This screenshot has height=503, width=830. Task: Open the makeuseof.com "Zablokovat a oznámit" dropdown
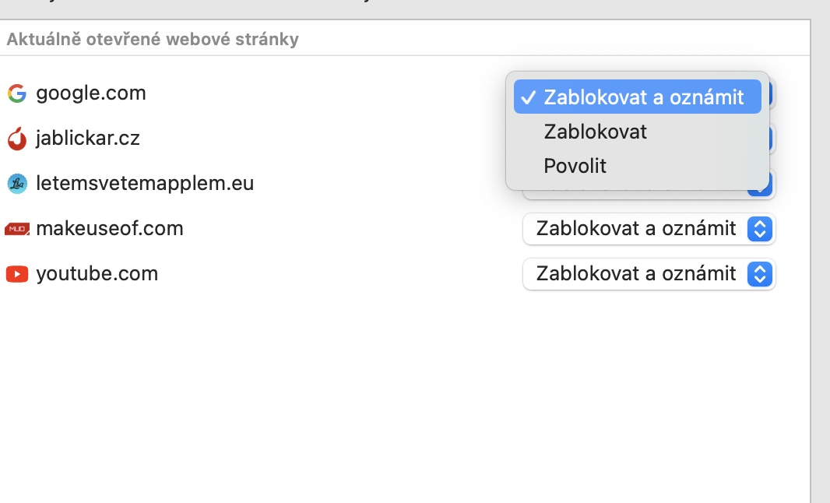pyautogui.click(x=636, y=229)
